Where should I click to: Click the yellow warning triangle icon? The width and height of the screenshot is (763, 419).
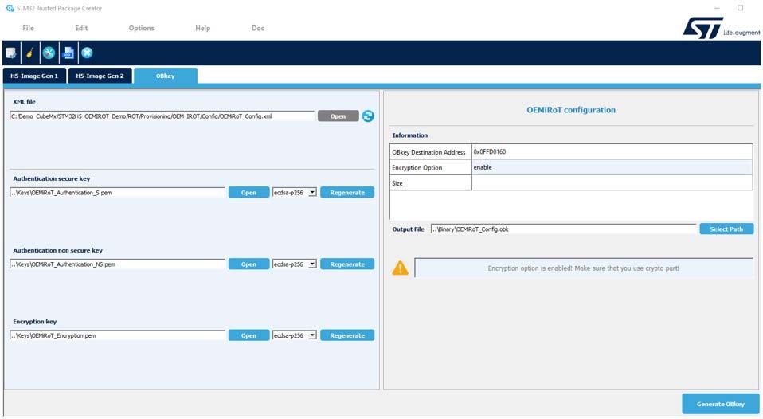[x=401, y=268]
